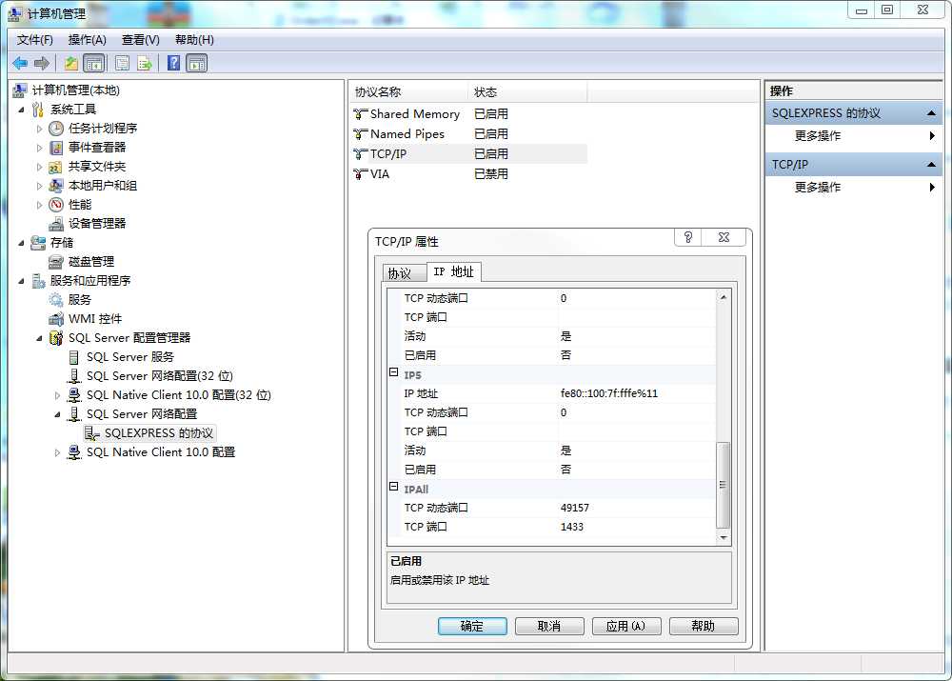Click the Export list toolbar icon
This screenshot has height=681, width=952.
click(x=145, y=63)
